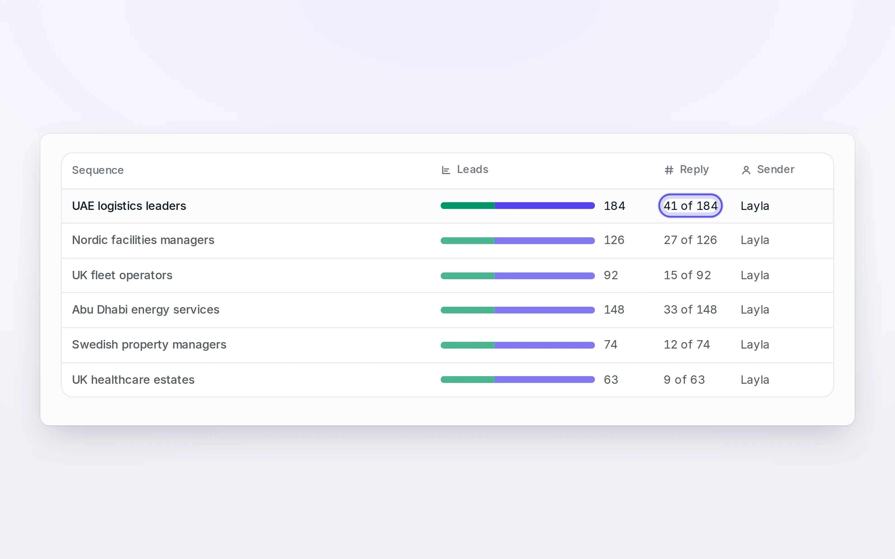This screenshot has height=559, width=895.
Task: Click the Leads column header label
Action: (473, 169)
